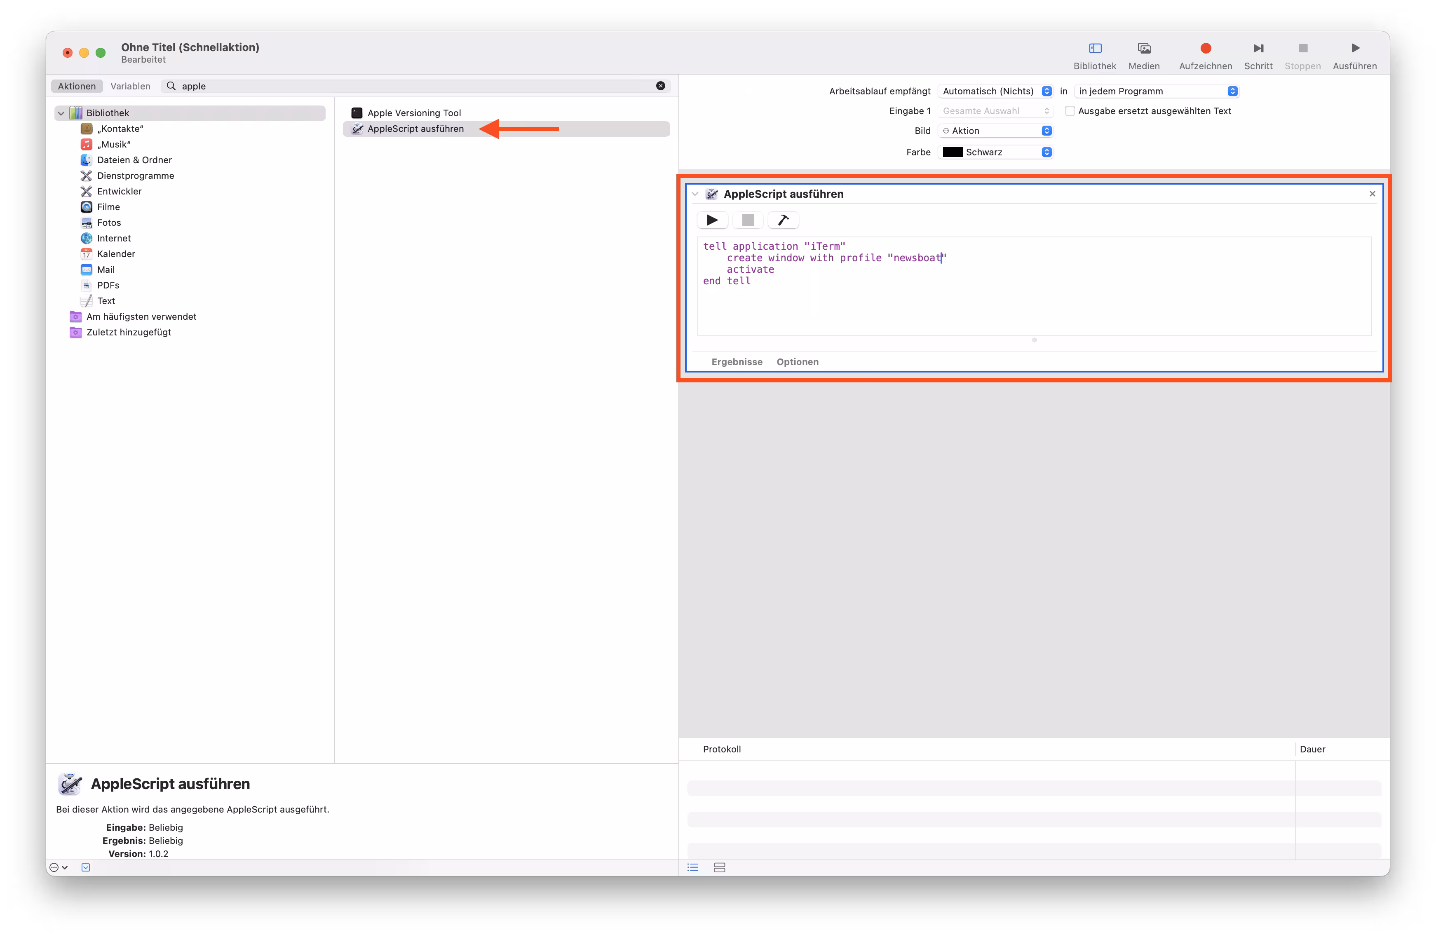This screenshot has height=937, width=1436.
Task: Select 'Apple Versioning Tool' in the actions list
Action: [414, 113]
